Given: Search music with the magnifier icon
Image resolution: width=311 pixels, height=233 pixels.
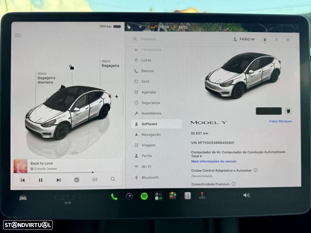Looking at the screenshot, I should coord(113,179).
